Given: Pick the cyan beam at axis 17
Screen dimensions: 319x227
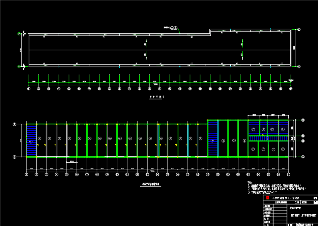Looking at the screenshot, I should pos(187,140).
